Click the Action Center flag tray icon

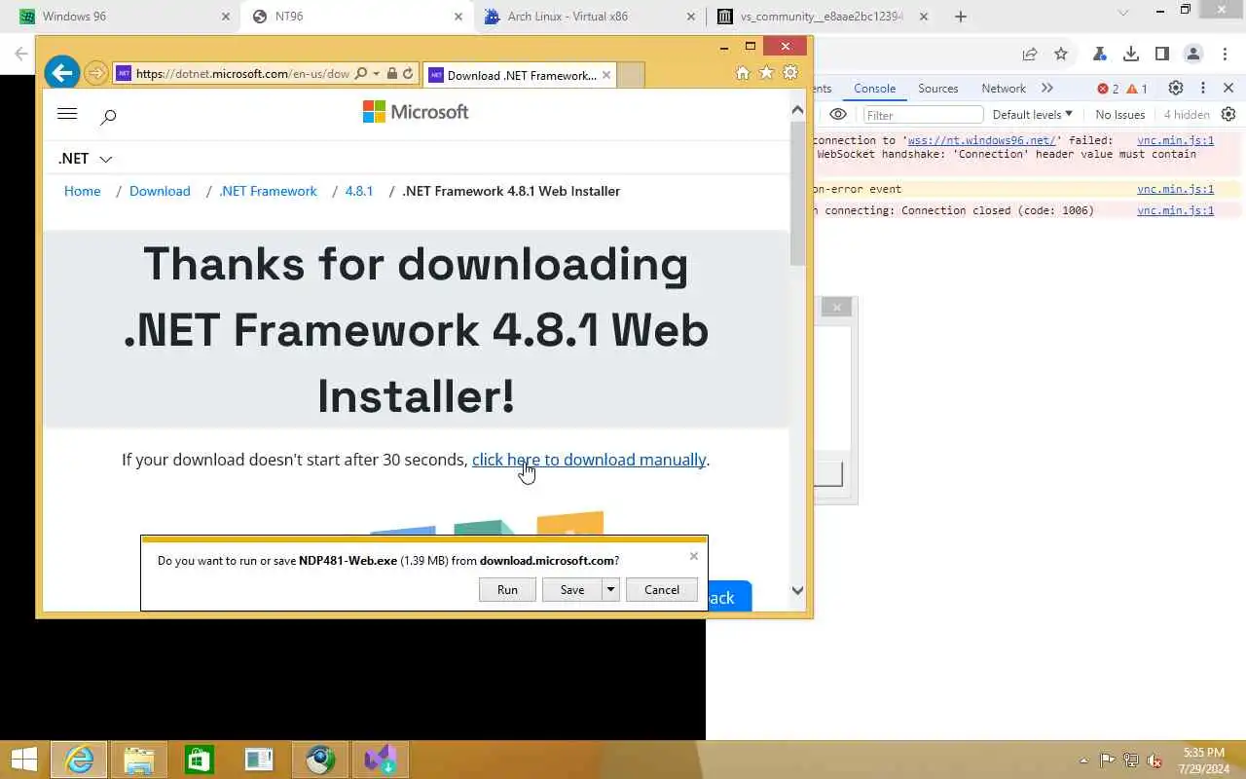(1107, 760)
